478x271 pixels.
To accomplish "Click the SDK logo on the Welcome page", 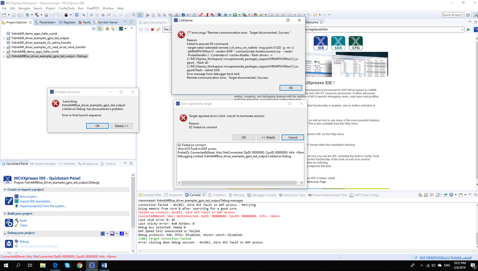I will click(338, 43).
